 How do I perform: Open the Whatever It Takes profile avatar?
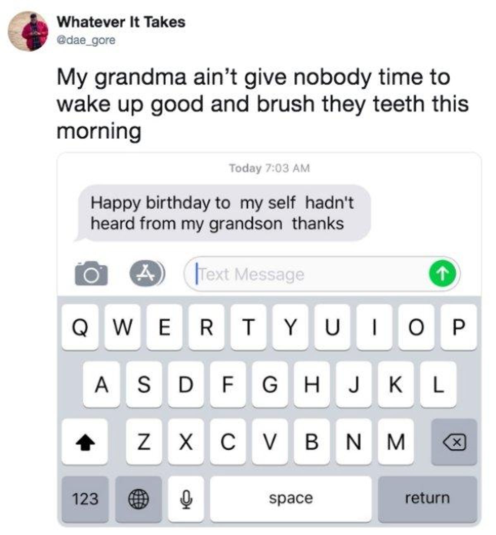coord(29,31)
